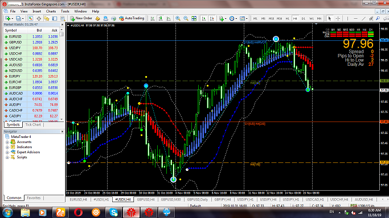This screenshot has height=218, width=389.
Task: Close the Navigator panel
Action: coord(62,132)
